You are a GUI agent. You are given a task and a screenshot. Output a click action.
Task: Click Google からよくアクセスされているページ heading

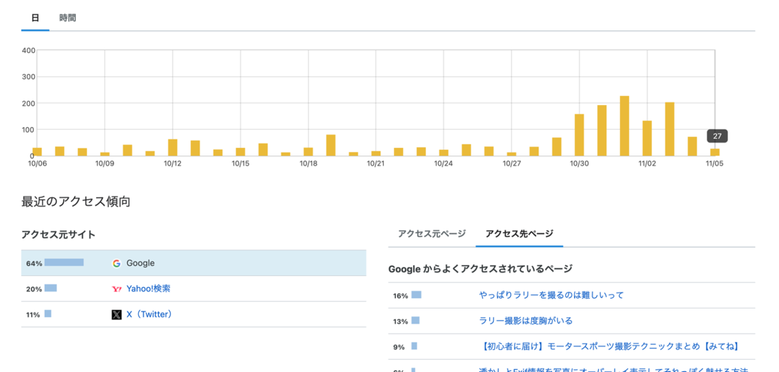coord(480,268)
